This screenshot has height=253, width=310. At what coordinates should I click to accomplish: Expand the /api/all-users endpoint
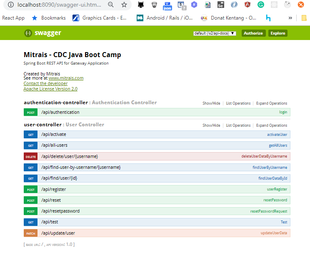click(x=54, y=145)
